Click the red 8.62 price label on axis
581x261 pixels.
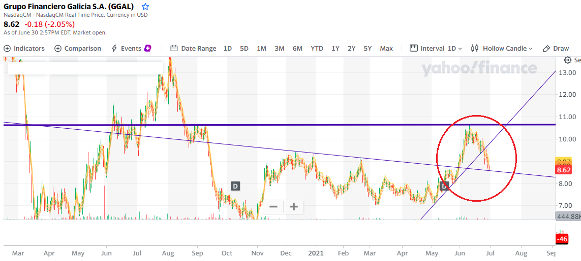pos(564,170)
